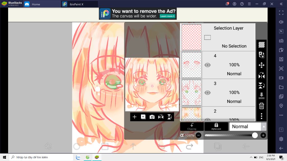The image size is (287, 161).
Task: Click the layer swap/transform selection icon
Action: 261,55
